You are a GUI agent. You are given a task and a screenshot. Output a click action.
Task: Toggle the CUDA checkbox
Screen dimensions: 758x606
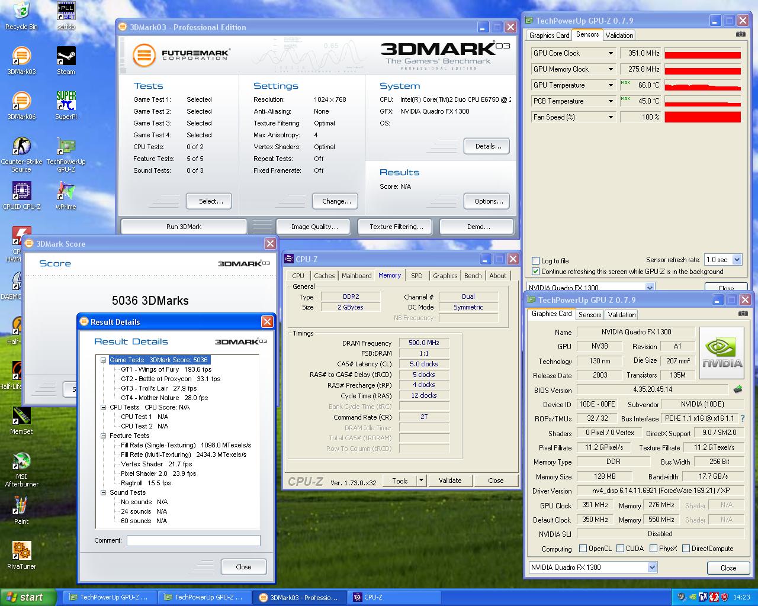tap(620, 549)
